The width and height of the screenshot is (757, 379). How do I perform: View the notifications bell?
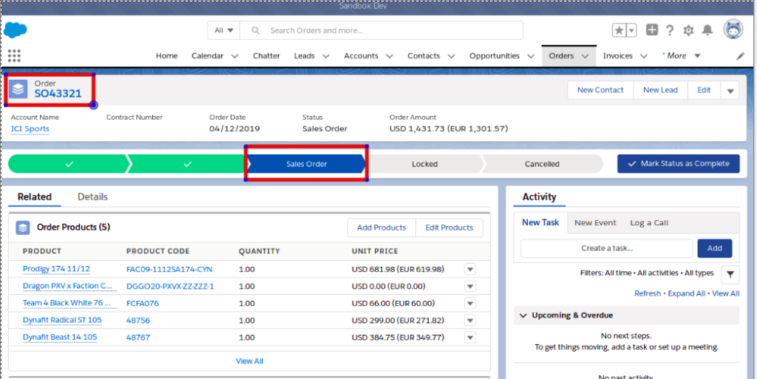point(707,30)
